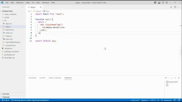Open editor more actions ellipsis
This screenshot has width=182, height=102.
179,7
